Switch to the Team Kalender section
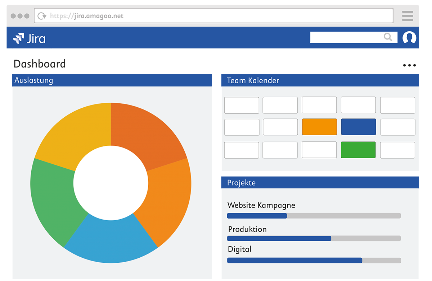The width and height of the screenshot is (432, 281). click(x=252, y=80)
